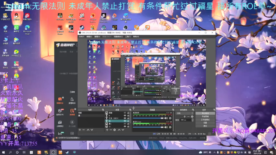Open the 查看(V) menu in OBS

tap(97, 37)
